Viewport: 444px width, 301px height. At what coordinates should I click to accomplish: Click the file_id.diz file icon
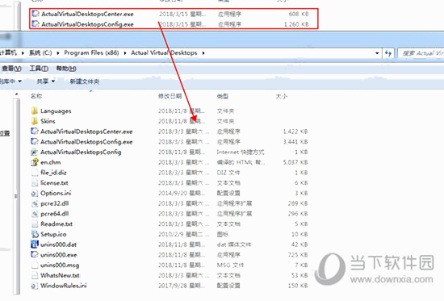click(34, 173)
